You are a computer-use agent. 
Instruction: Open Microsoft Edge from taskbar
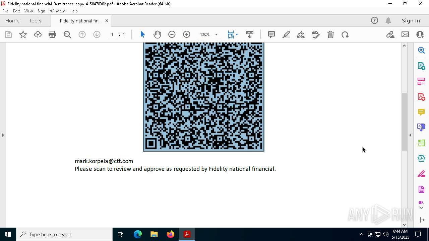click(138, 234)
